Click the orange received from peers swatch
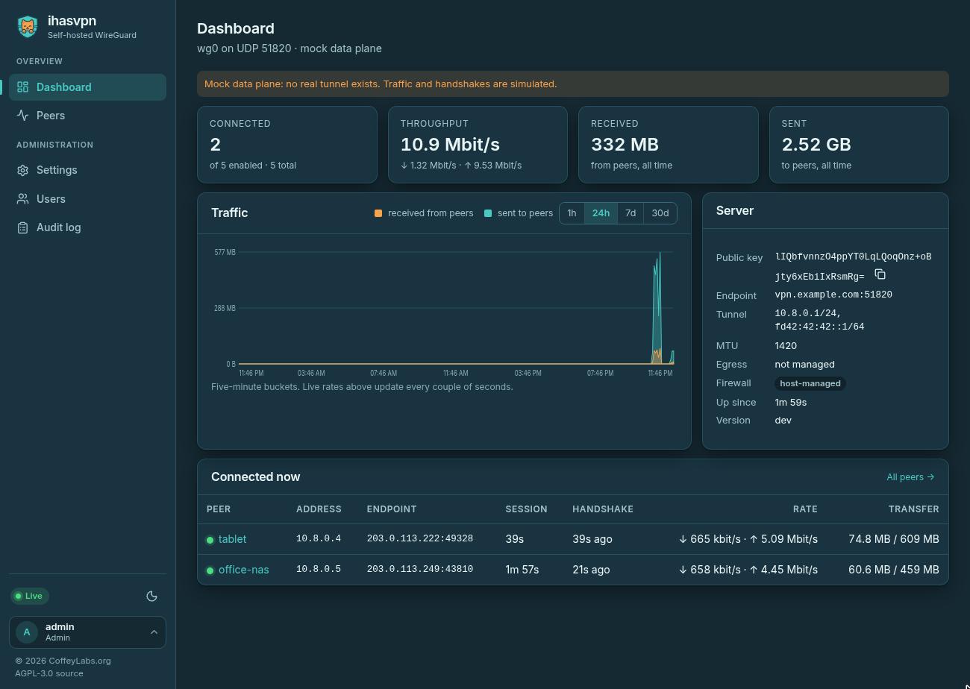This screenshot has width=970, height=689. [378, 213]
